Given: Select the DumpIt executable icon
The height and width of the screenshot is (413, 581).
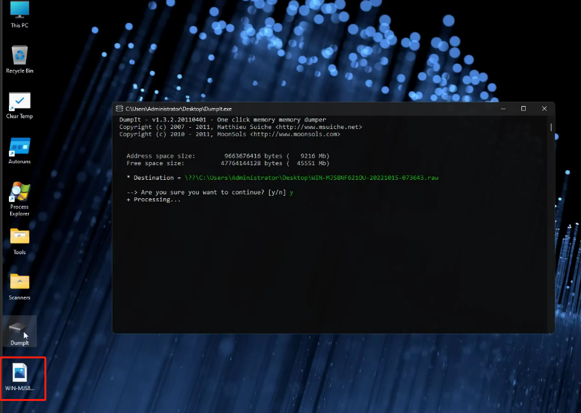Looking at the screenshot, I should coord(19,332).
